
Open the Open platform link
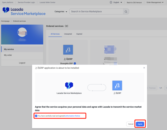point(8,2)
